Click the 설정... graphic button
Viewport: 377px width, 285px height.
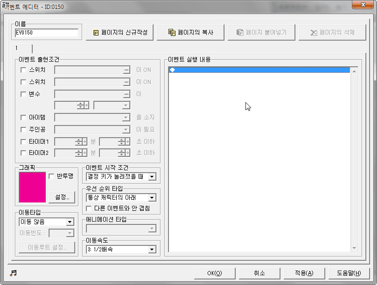pyautogui.click(x=62, y=197)
